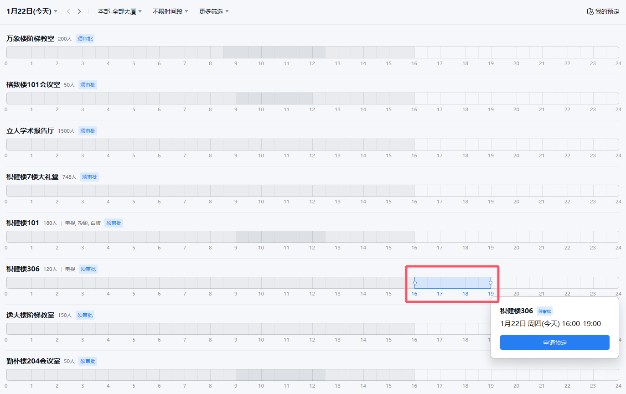Click the 我的预定 link
Viewport: 626px width, 394px height.
click(x=607, y=12)
